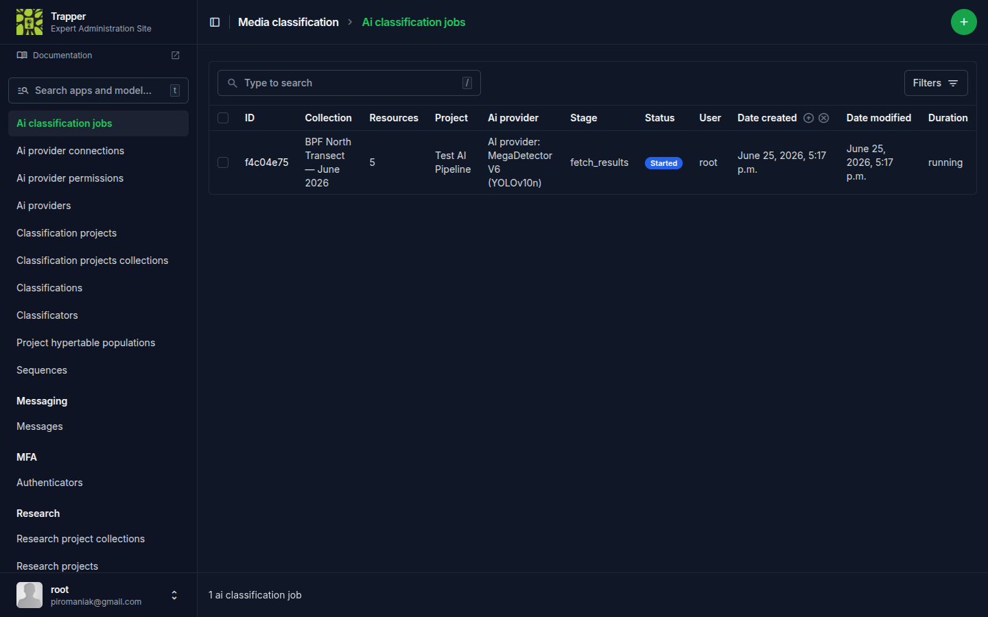Expand the root user account menu
This screenshot has height=617, width=988.
tap(174, 595)
